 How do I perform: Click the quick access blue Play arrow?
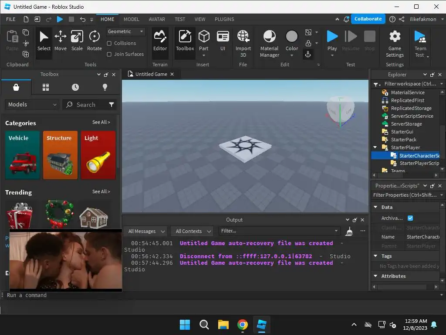(x=60, y=19)
